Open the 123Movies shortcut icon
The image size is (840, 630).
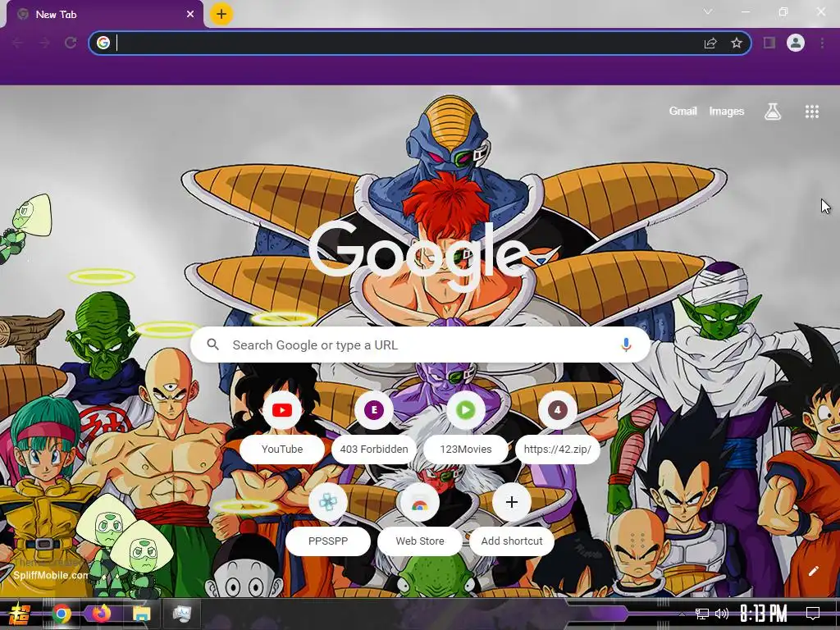(466, 410)
